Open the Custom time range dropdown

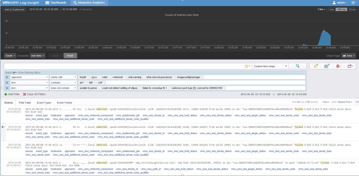pos(270,66)
